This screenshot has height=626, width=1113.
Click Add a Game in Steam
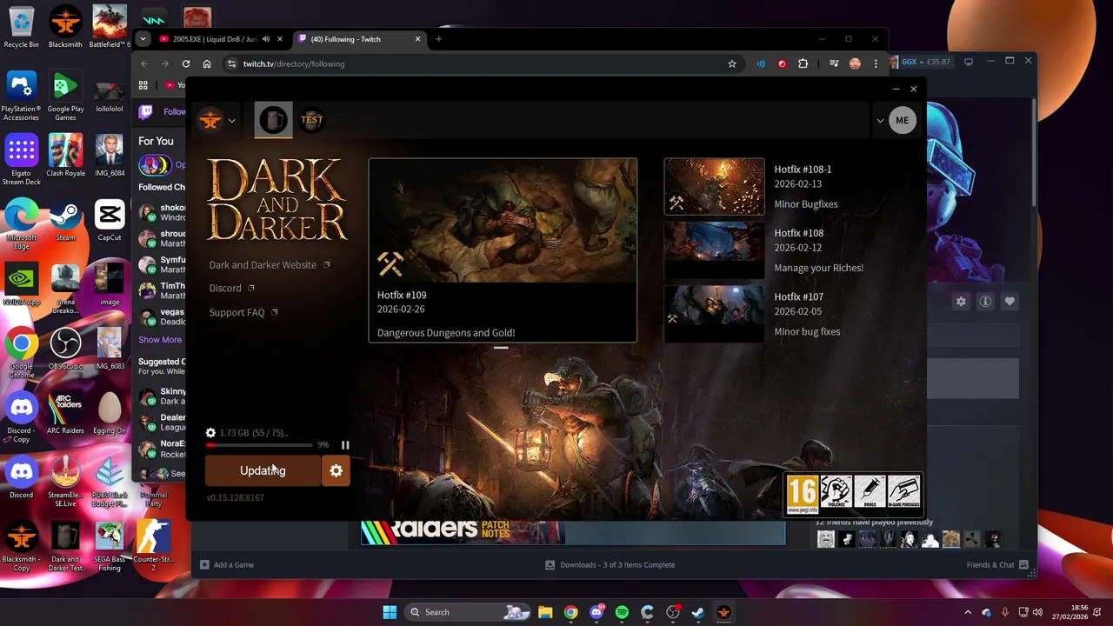227,565
